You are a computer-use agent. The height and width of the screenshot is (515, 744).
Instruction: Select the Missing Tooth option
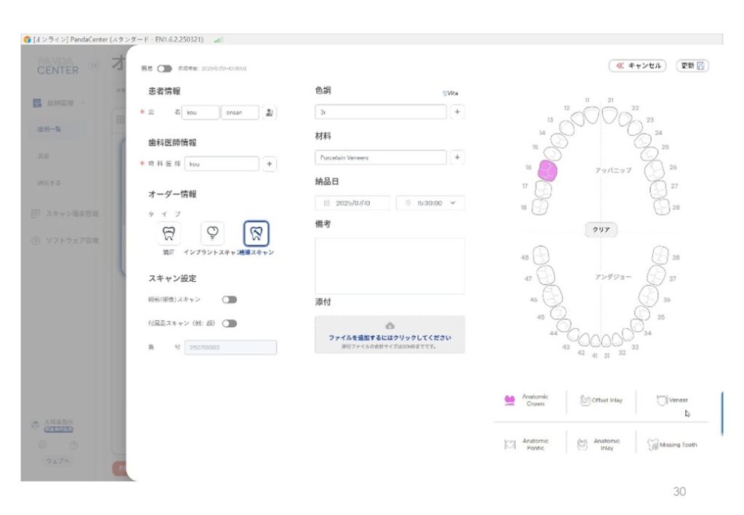pyautogui.click(x=672, y=445)
